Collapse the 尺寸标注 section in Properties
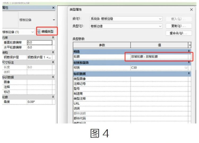Image resolution: width=199 pixels, height=143 pixels. [53, 62]
